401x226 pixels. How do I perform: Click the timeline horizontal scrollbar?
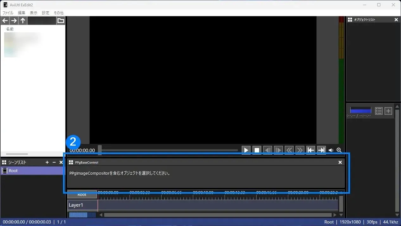(218, 215)
